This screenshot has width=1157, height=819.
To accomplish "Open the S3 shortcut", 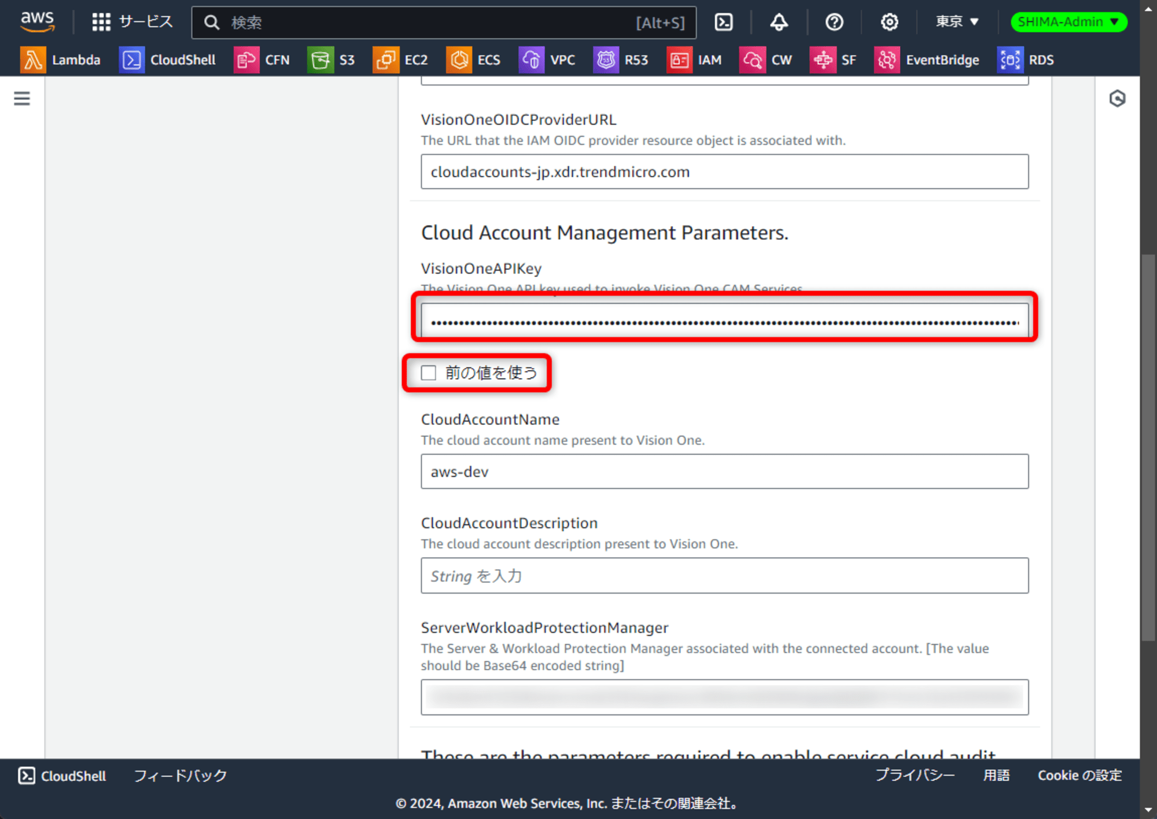I will pos(331,60).
